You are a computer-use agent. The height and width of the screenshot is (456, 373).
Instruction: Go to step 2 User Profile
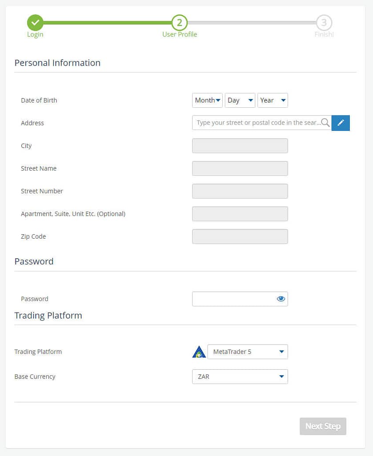pyautogui.click(x=180, y=22)
